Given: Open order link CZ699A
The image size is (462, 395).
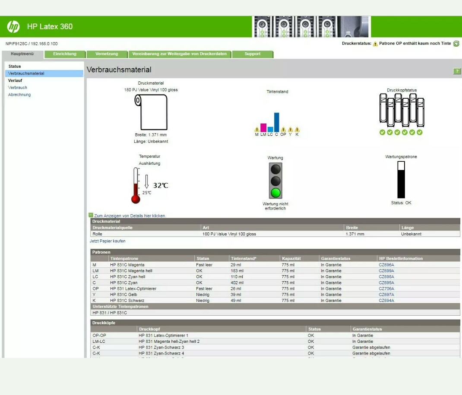Looking at the screenshot, I should point(386,271).
